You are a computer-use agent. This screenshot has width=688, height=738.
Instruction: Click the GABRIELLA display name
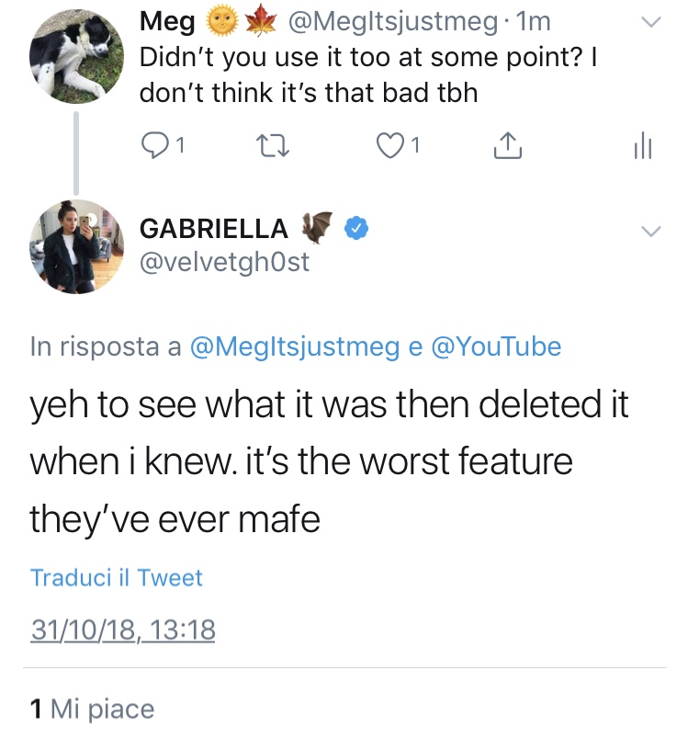click(x=213, y=228)
